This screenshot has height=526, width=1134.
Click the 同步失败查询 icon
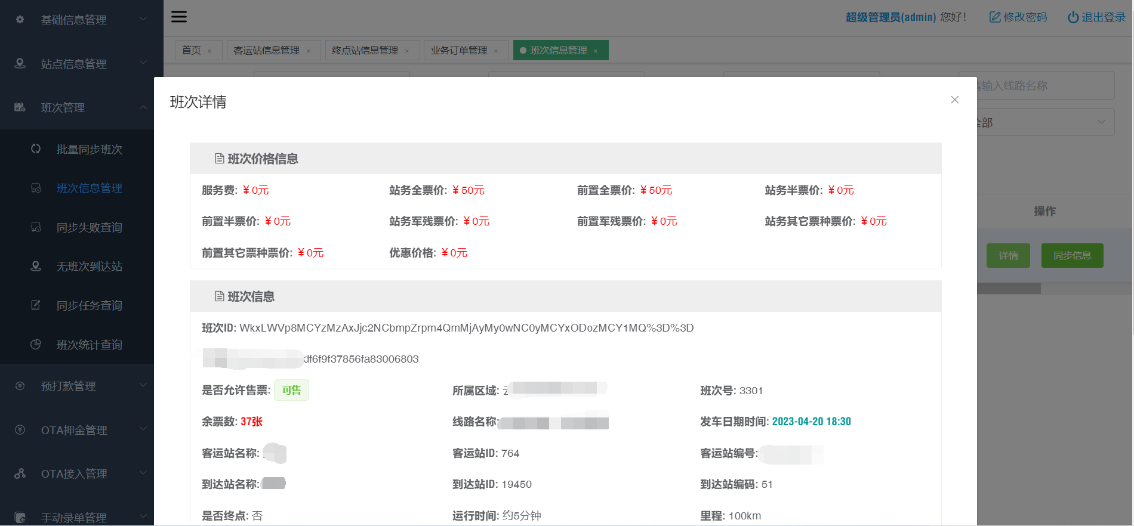pyautogui.click(x=36, y=227)
